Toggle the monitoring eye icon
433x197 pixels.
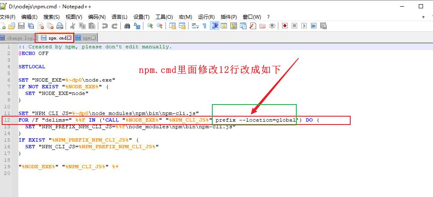pyautogui.click(x=272, y=26)
